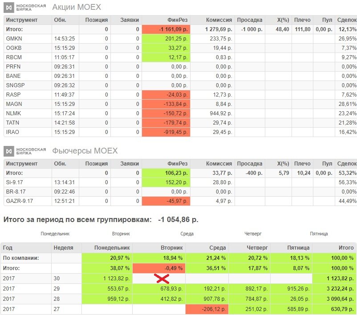This screenshot has height=315, width=357.
Task: Click the -45,97 р. GAZR result
Action: click(166, 201)
